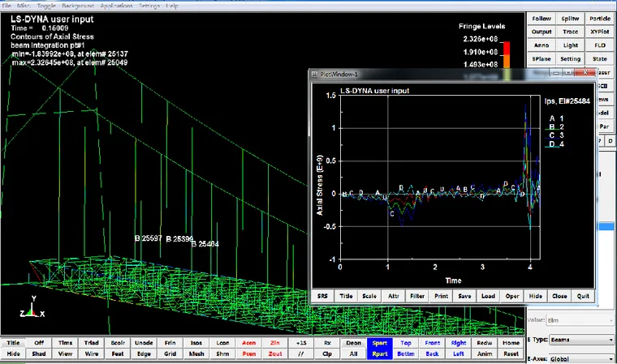617x364 pixels.
Task: Toggle the Off button in bottom toolbar
Action: click(x=39, y=343)
